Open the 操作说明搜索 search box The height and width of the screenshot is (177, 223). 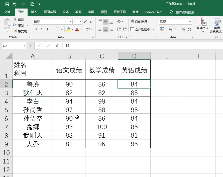185,12
